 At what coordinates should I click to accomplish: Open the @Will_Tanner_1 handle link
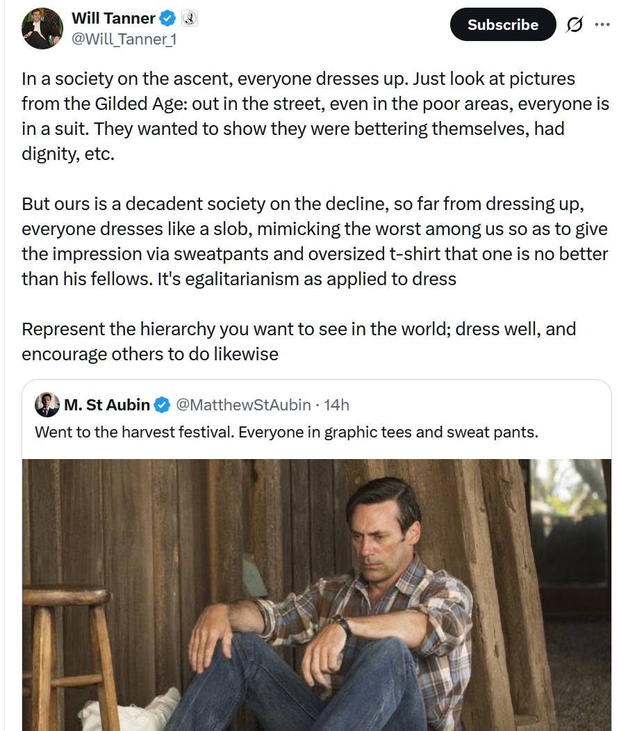(124, 40)
